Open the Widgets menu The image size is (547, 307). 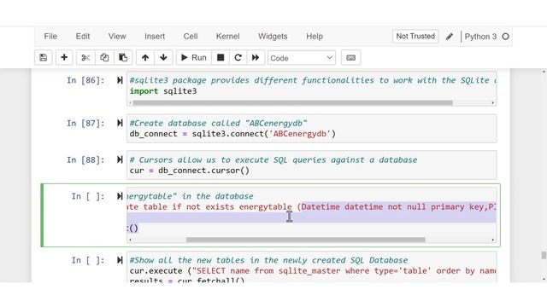point(273,36)
